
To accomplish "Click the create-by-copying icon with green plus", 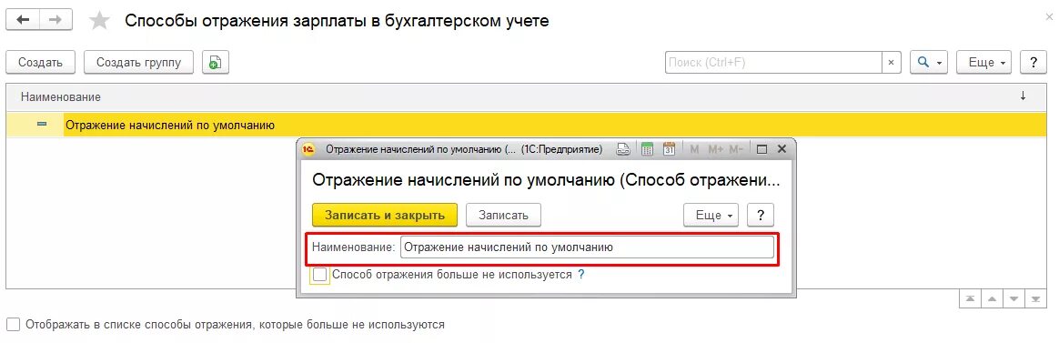I will coord(215,62).
